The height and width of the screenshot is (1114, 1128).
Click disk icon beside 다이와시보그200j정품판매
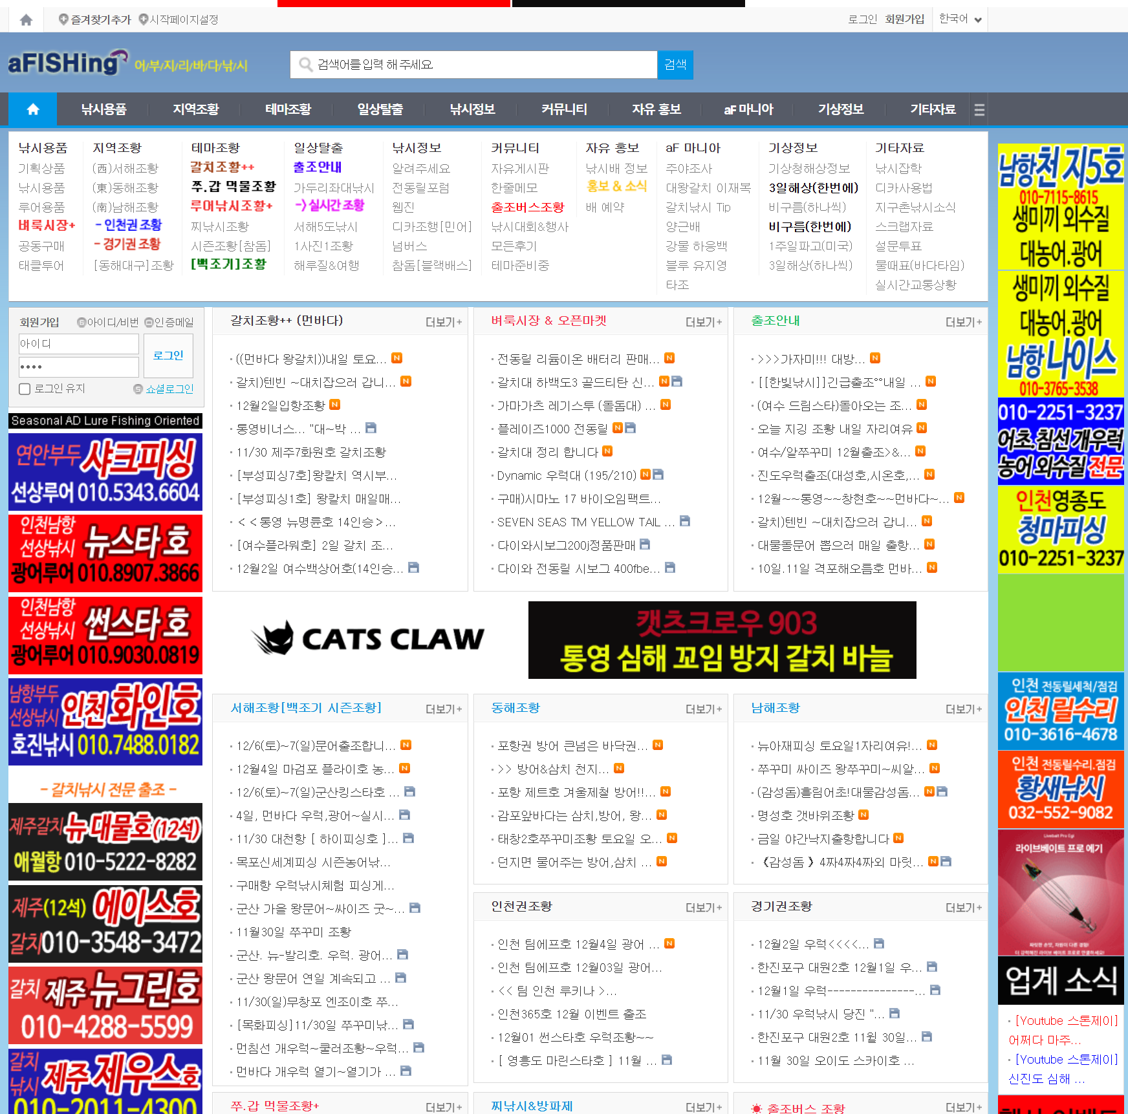click(x=645, y=544)
